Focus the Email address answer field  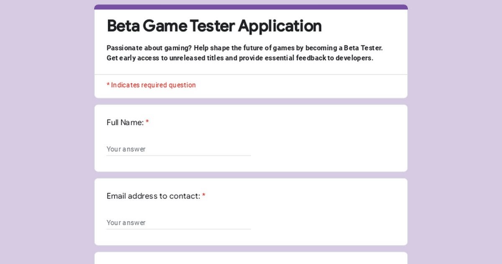[x=179, y=223]
